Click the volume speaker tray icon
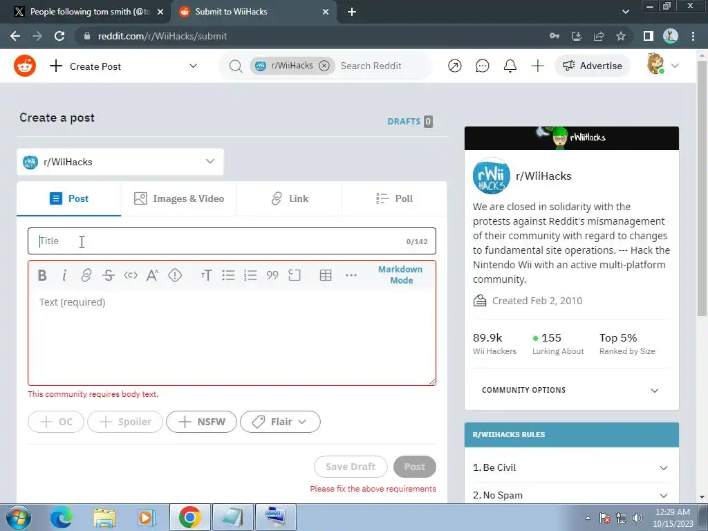 pos(638,518)
